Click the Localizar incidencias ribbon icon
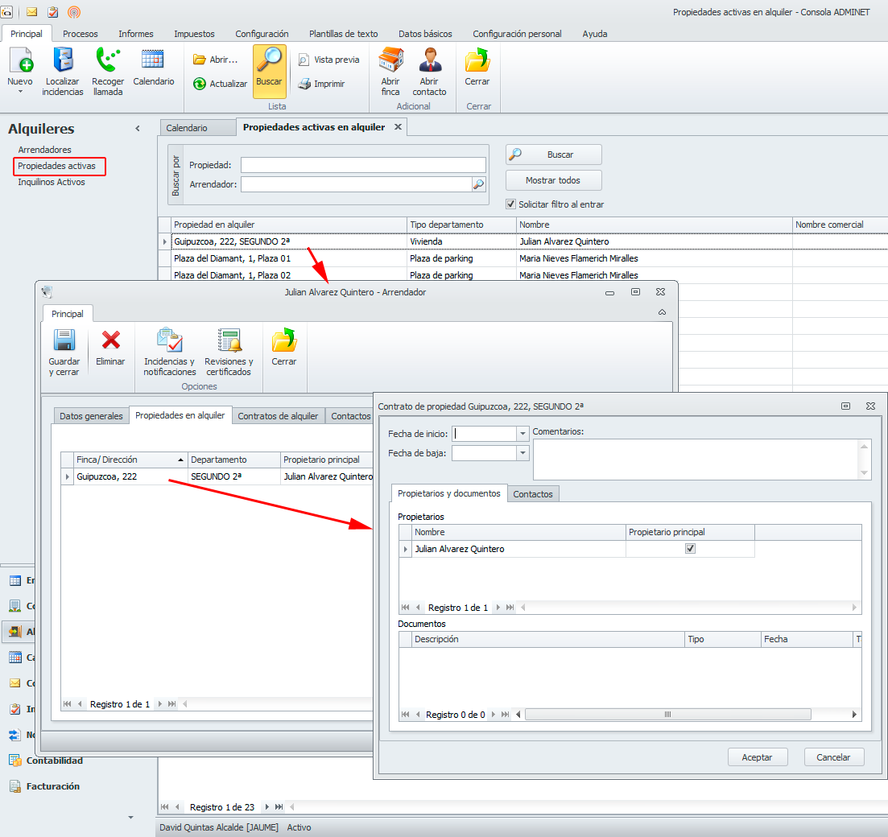The image size is (888, 837). pyautogui.click(x=63, y=62)
